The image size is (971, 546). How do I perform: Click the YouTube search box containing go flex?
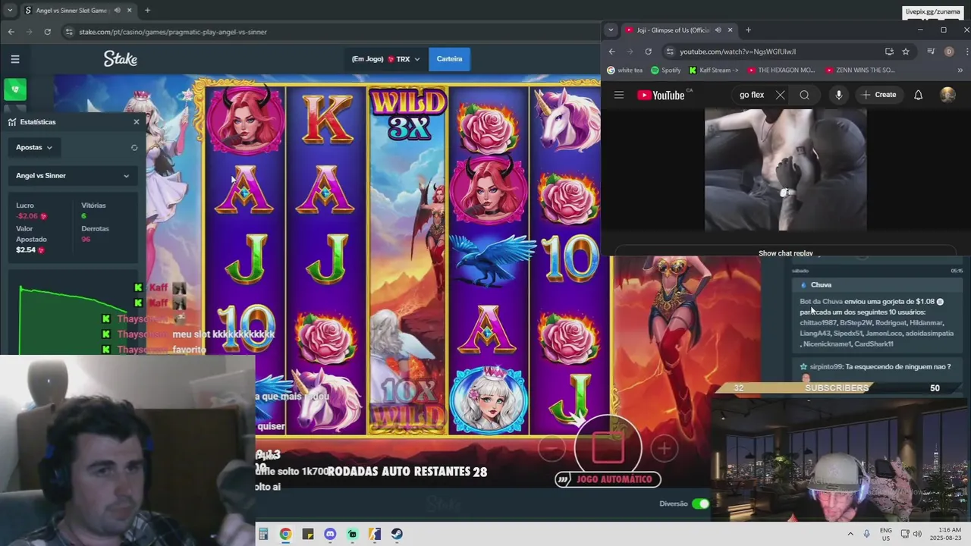tap(753, 95)
